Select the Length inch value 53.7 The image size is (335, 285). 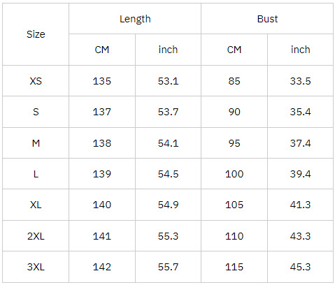tap(168, 112)
